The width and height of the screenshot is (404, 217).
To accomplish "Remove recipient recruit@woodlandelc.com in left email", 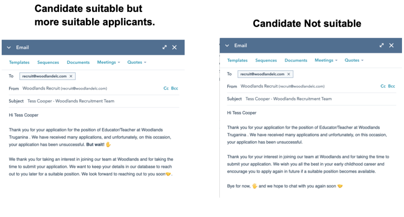I will coord(71,76).
